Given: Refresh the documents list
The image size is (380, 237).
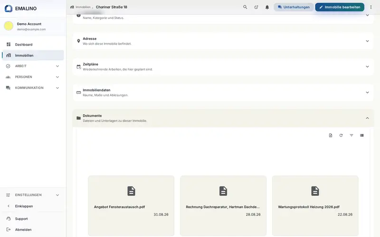Looking at the screenshot, I should pyautogui.click(x=341, y=136).
